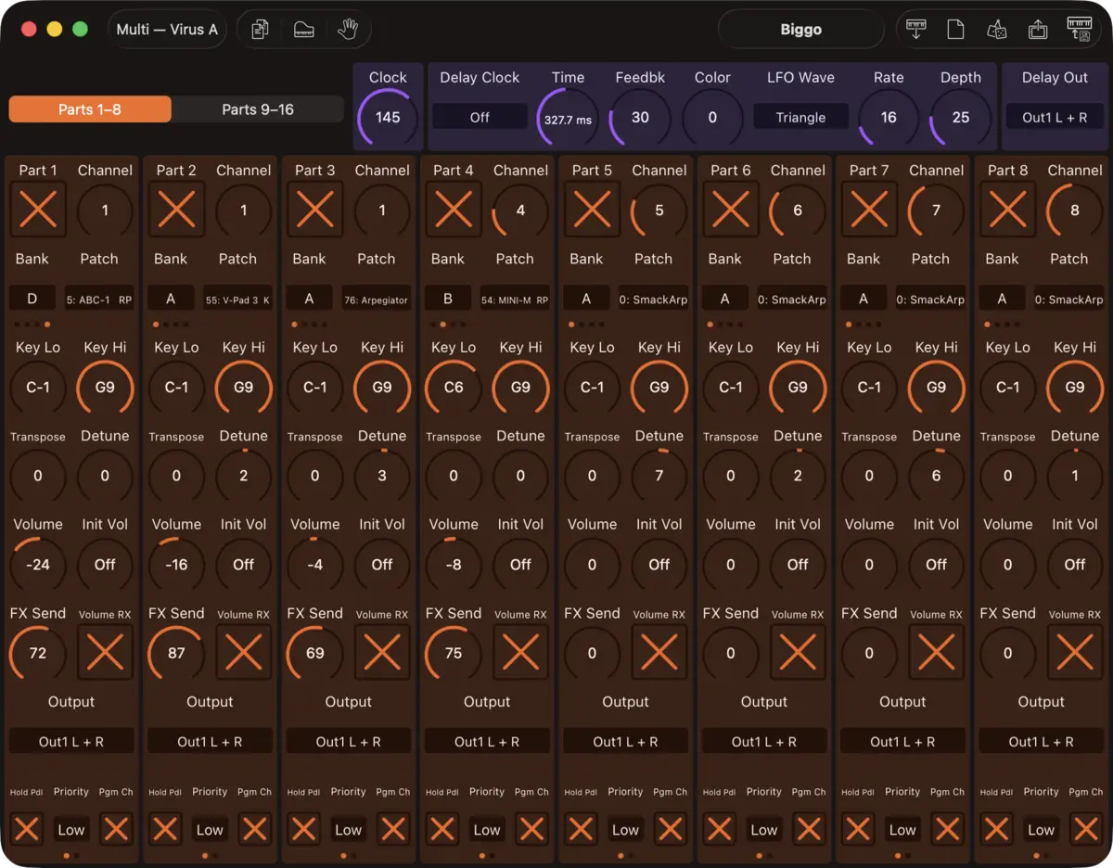The height and width of the screenshot is (868, 1113).
Task: Toggle the Part 4 enable box
Action: 454,210
